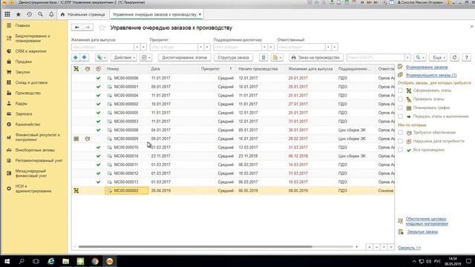Image resolution: width=475 pixels, height=267 pixels.
Task: Click the horizontal scrollbar of order table
Action: click(195, 247)
